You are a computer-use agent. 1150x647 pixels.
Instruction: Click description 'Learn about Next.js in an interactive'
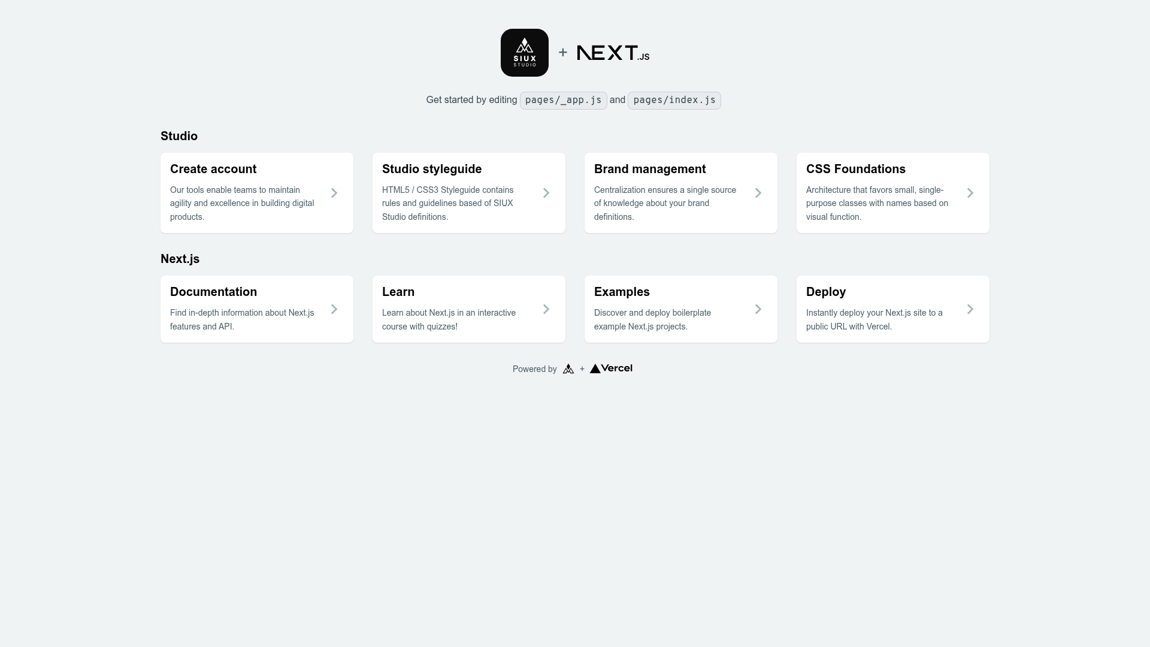[449, 313]
